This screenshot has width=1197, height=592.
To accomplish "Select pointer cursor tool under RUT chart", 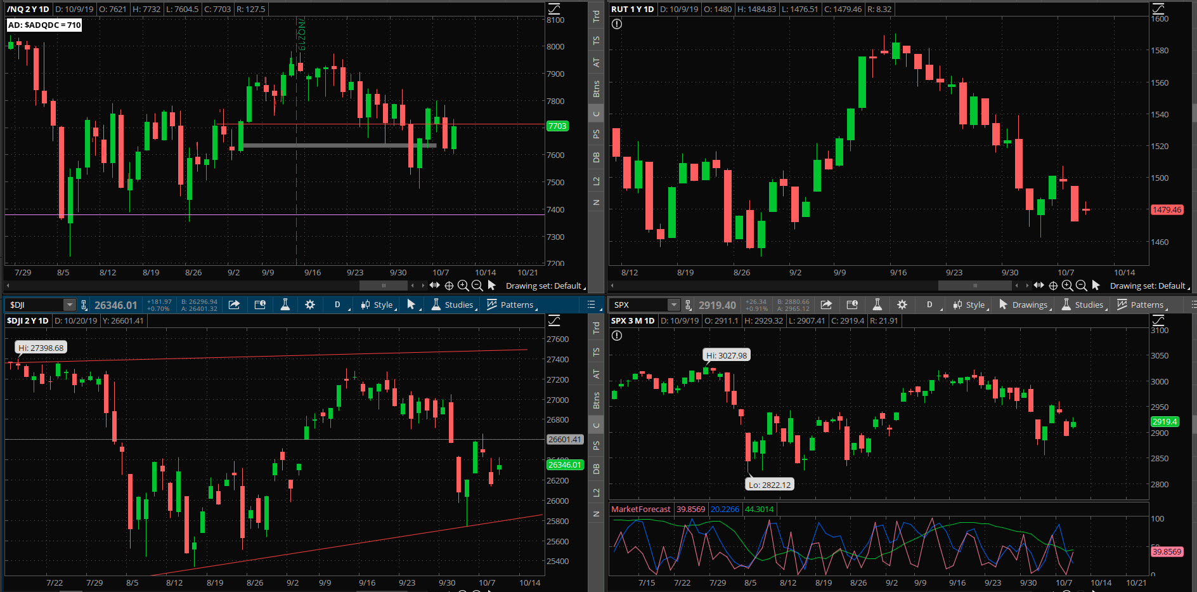I will pyautogui.click(x=1096, y=286).
